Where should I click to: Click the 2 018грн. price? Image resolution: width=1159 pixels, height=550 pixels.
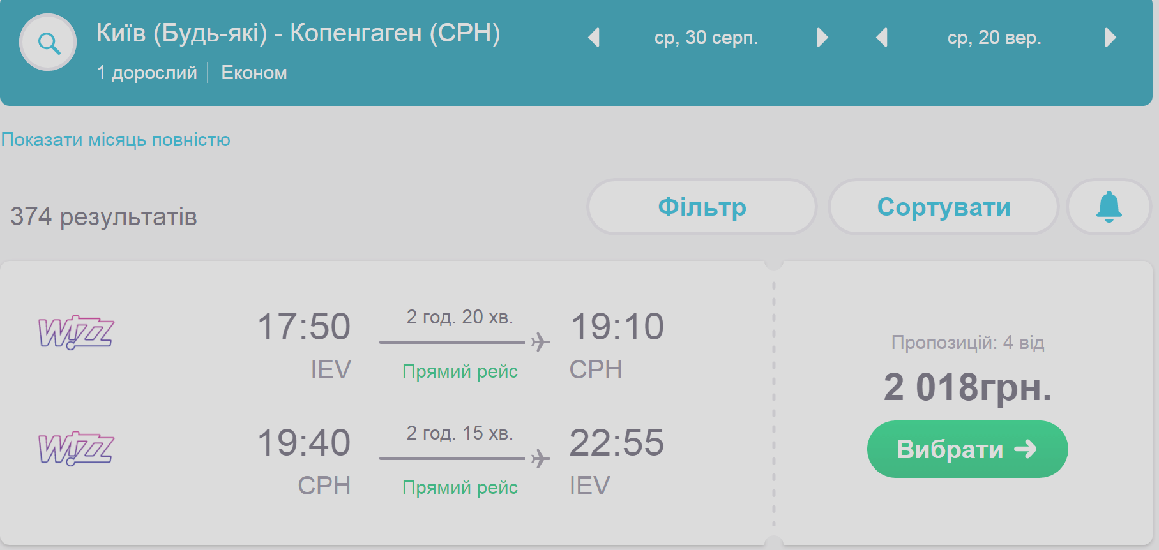(967, 387)
